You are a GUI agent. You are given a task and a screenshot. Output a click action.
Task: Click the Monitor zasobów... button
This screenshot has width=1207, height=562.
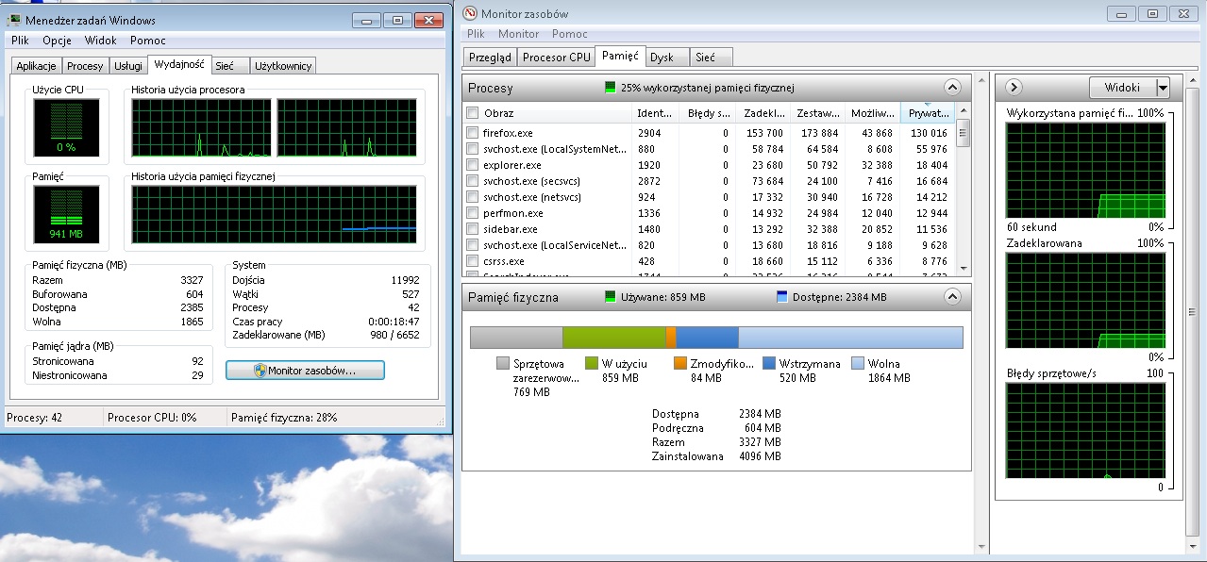coord(306,371)
